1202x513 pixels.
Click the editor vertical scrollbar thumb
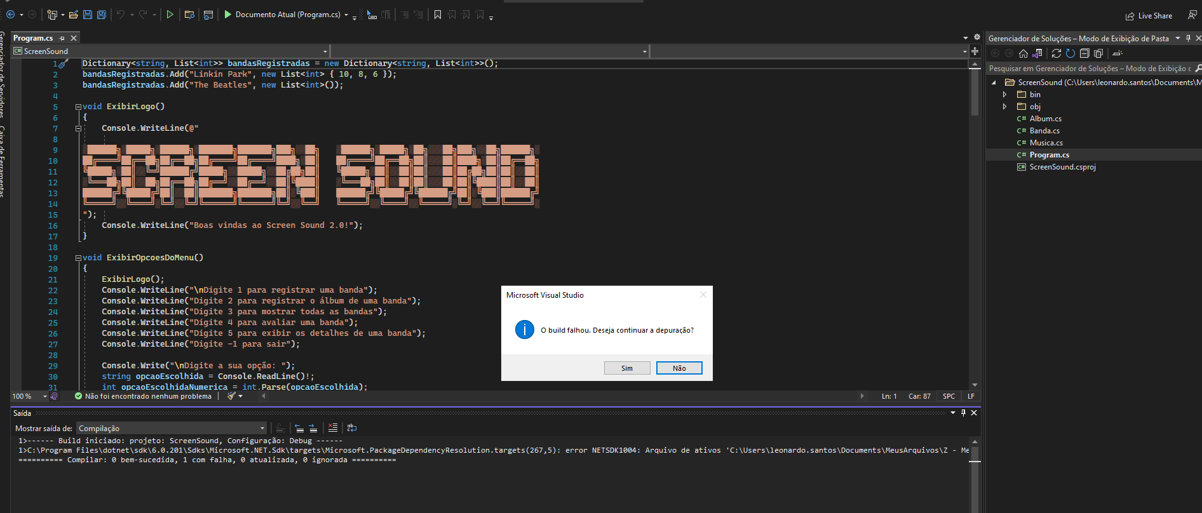tap(975, 92)
